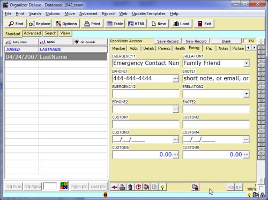This screenshot has width=268, height=200.
Task: Click the Find magnifier toolbar button
Action: pyautogui.click(x=16, y=24)
